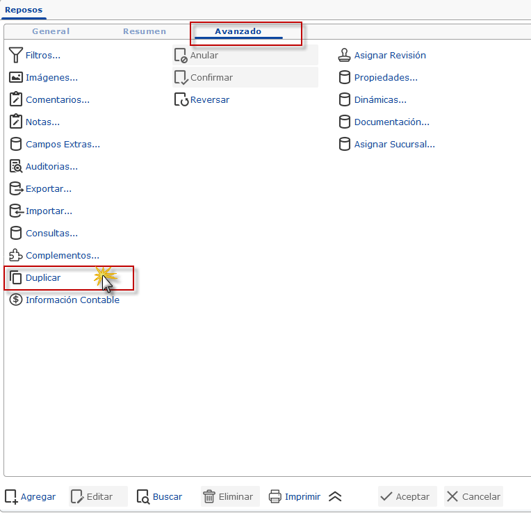Click the Buscar label

click(168, 497)
